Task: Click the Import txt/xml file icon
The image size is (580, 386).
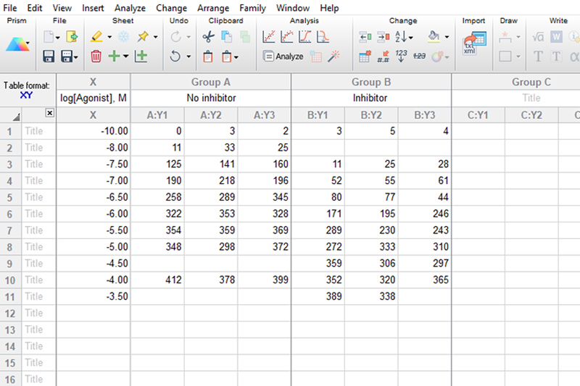Action: pyautogui.click(x=474, y=43)
